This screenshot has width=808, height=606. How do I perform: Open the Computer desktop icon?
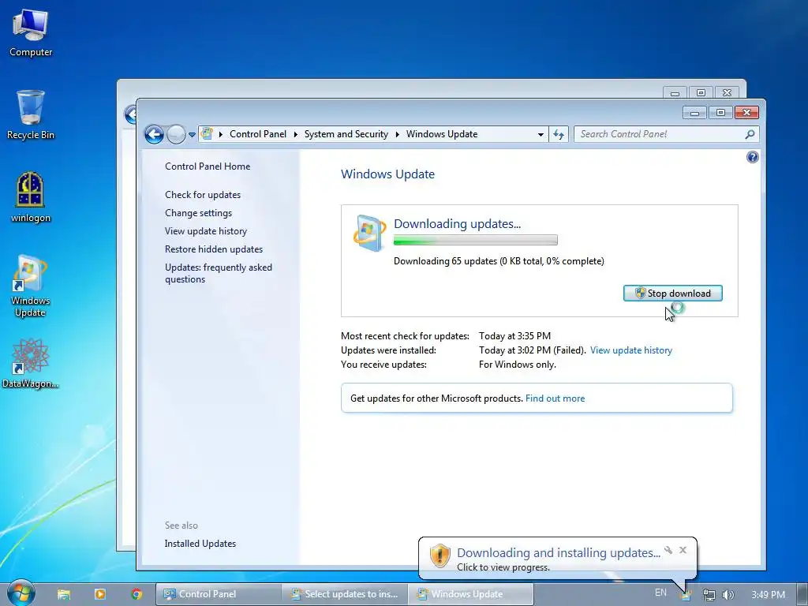[31, 33]
